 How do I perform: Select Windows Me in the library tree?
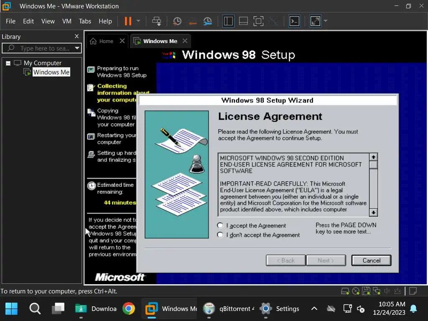[51, 72]
